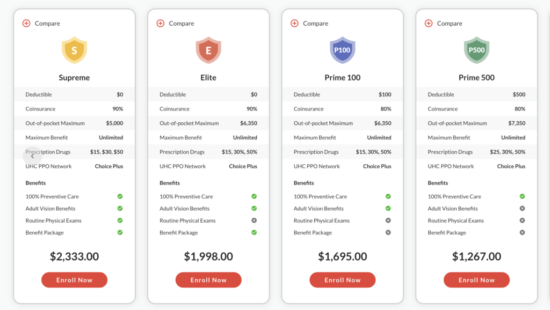Enroll now in the Prime 500 plan

coord(476,280)
